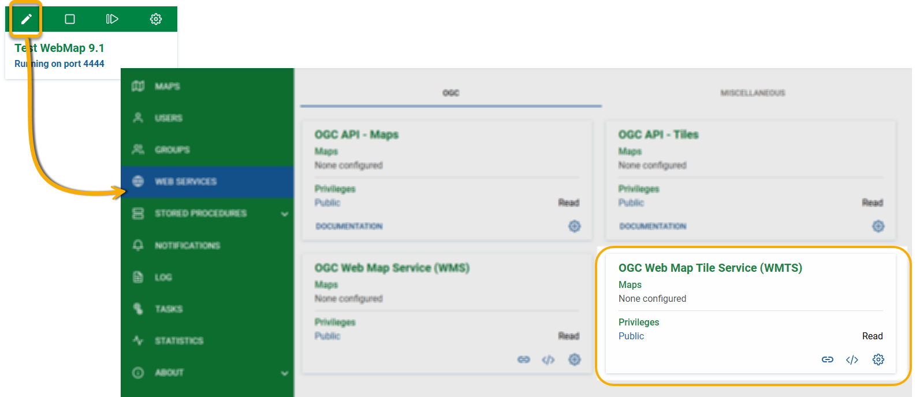Go to Web Services in sidebar
This screenshot has width=920, height=397.
(x=185, y=182)
